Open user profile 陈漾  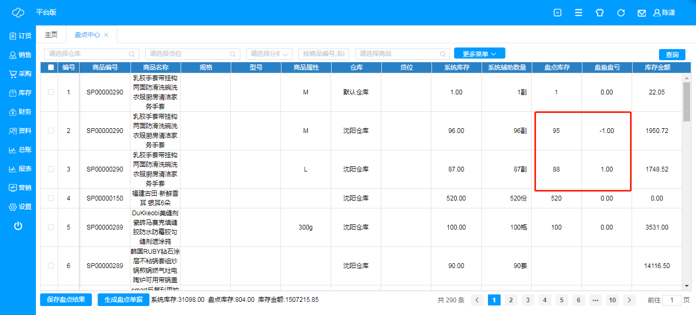[664, 13]
